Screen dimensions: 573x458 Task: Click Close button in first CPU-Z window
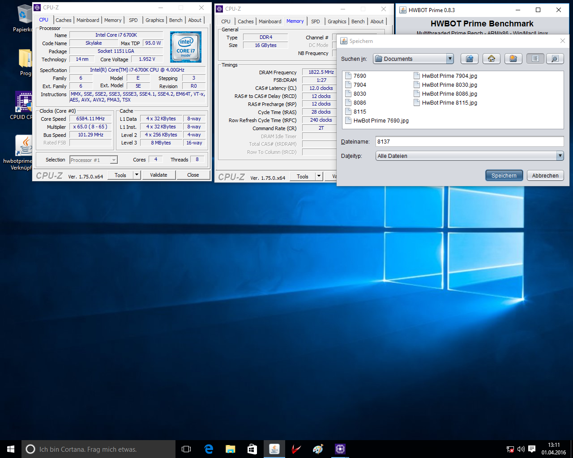tap(193, 175)
